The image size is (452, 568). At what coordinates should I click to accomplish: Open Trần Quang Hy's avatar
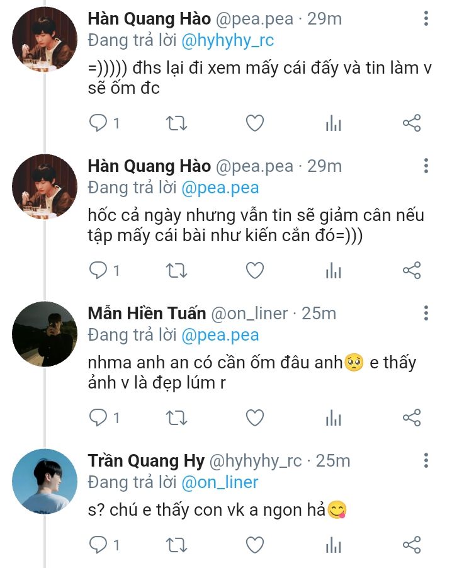[x=45, y=481]
